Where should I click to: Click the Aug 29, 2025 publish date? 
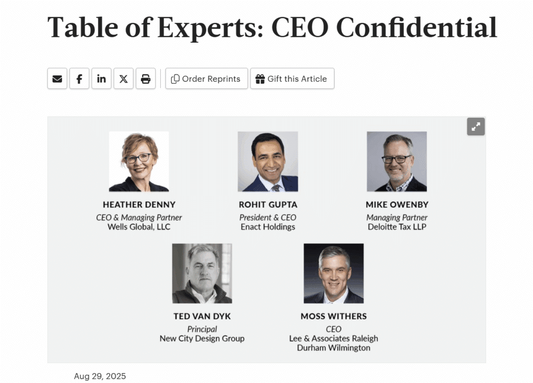(100, 376)
